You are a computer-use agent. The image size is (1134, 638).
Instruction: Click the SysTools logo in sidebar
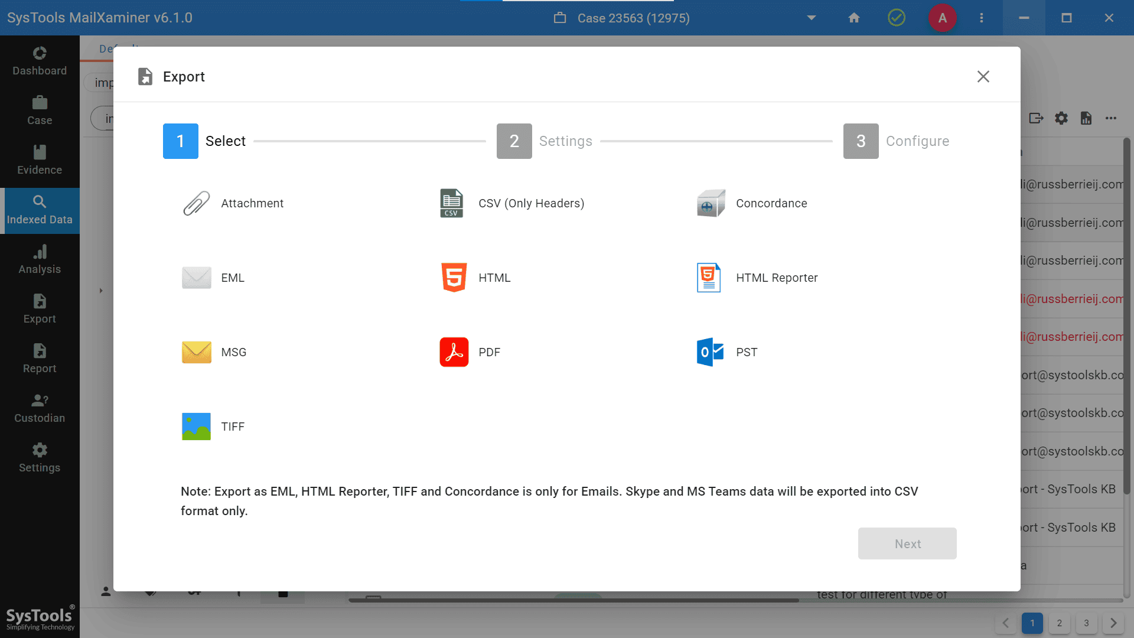point(40,618)
